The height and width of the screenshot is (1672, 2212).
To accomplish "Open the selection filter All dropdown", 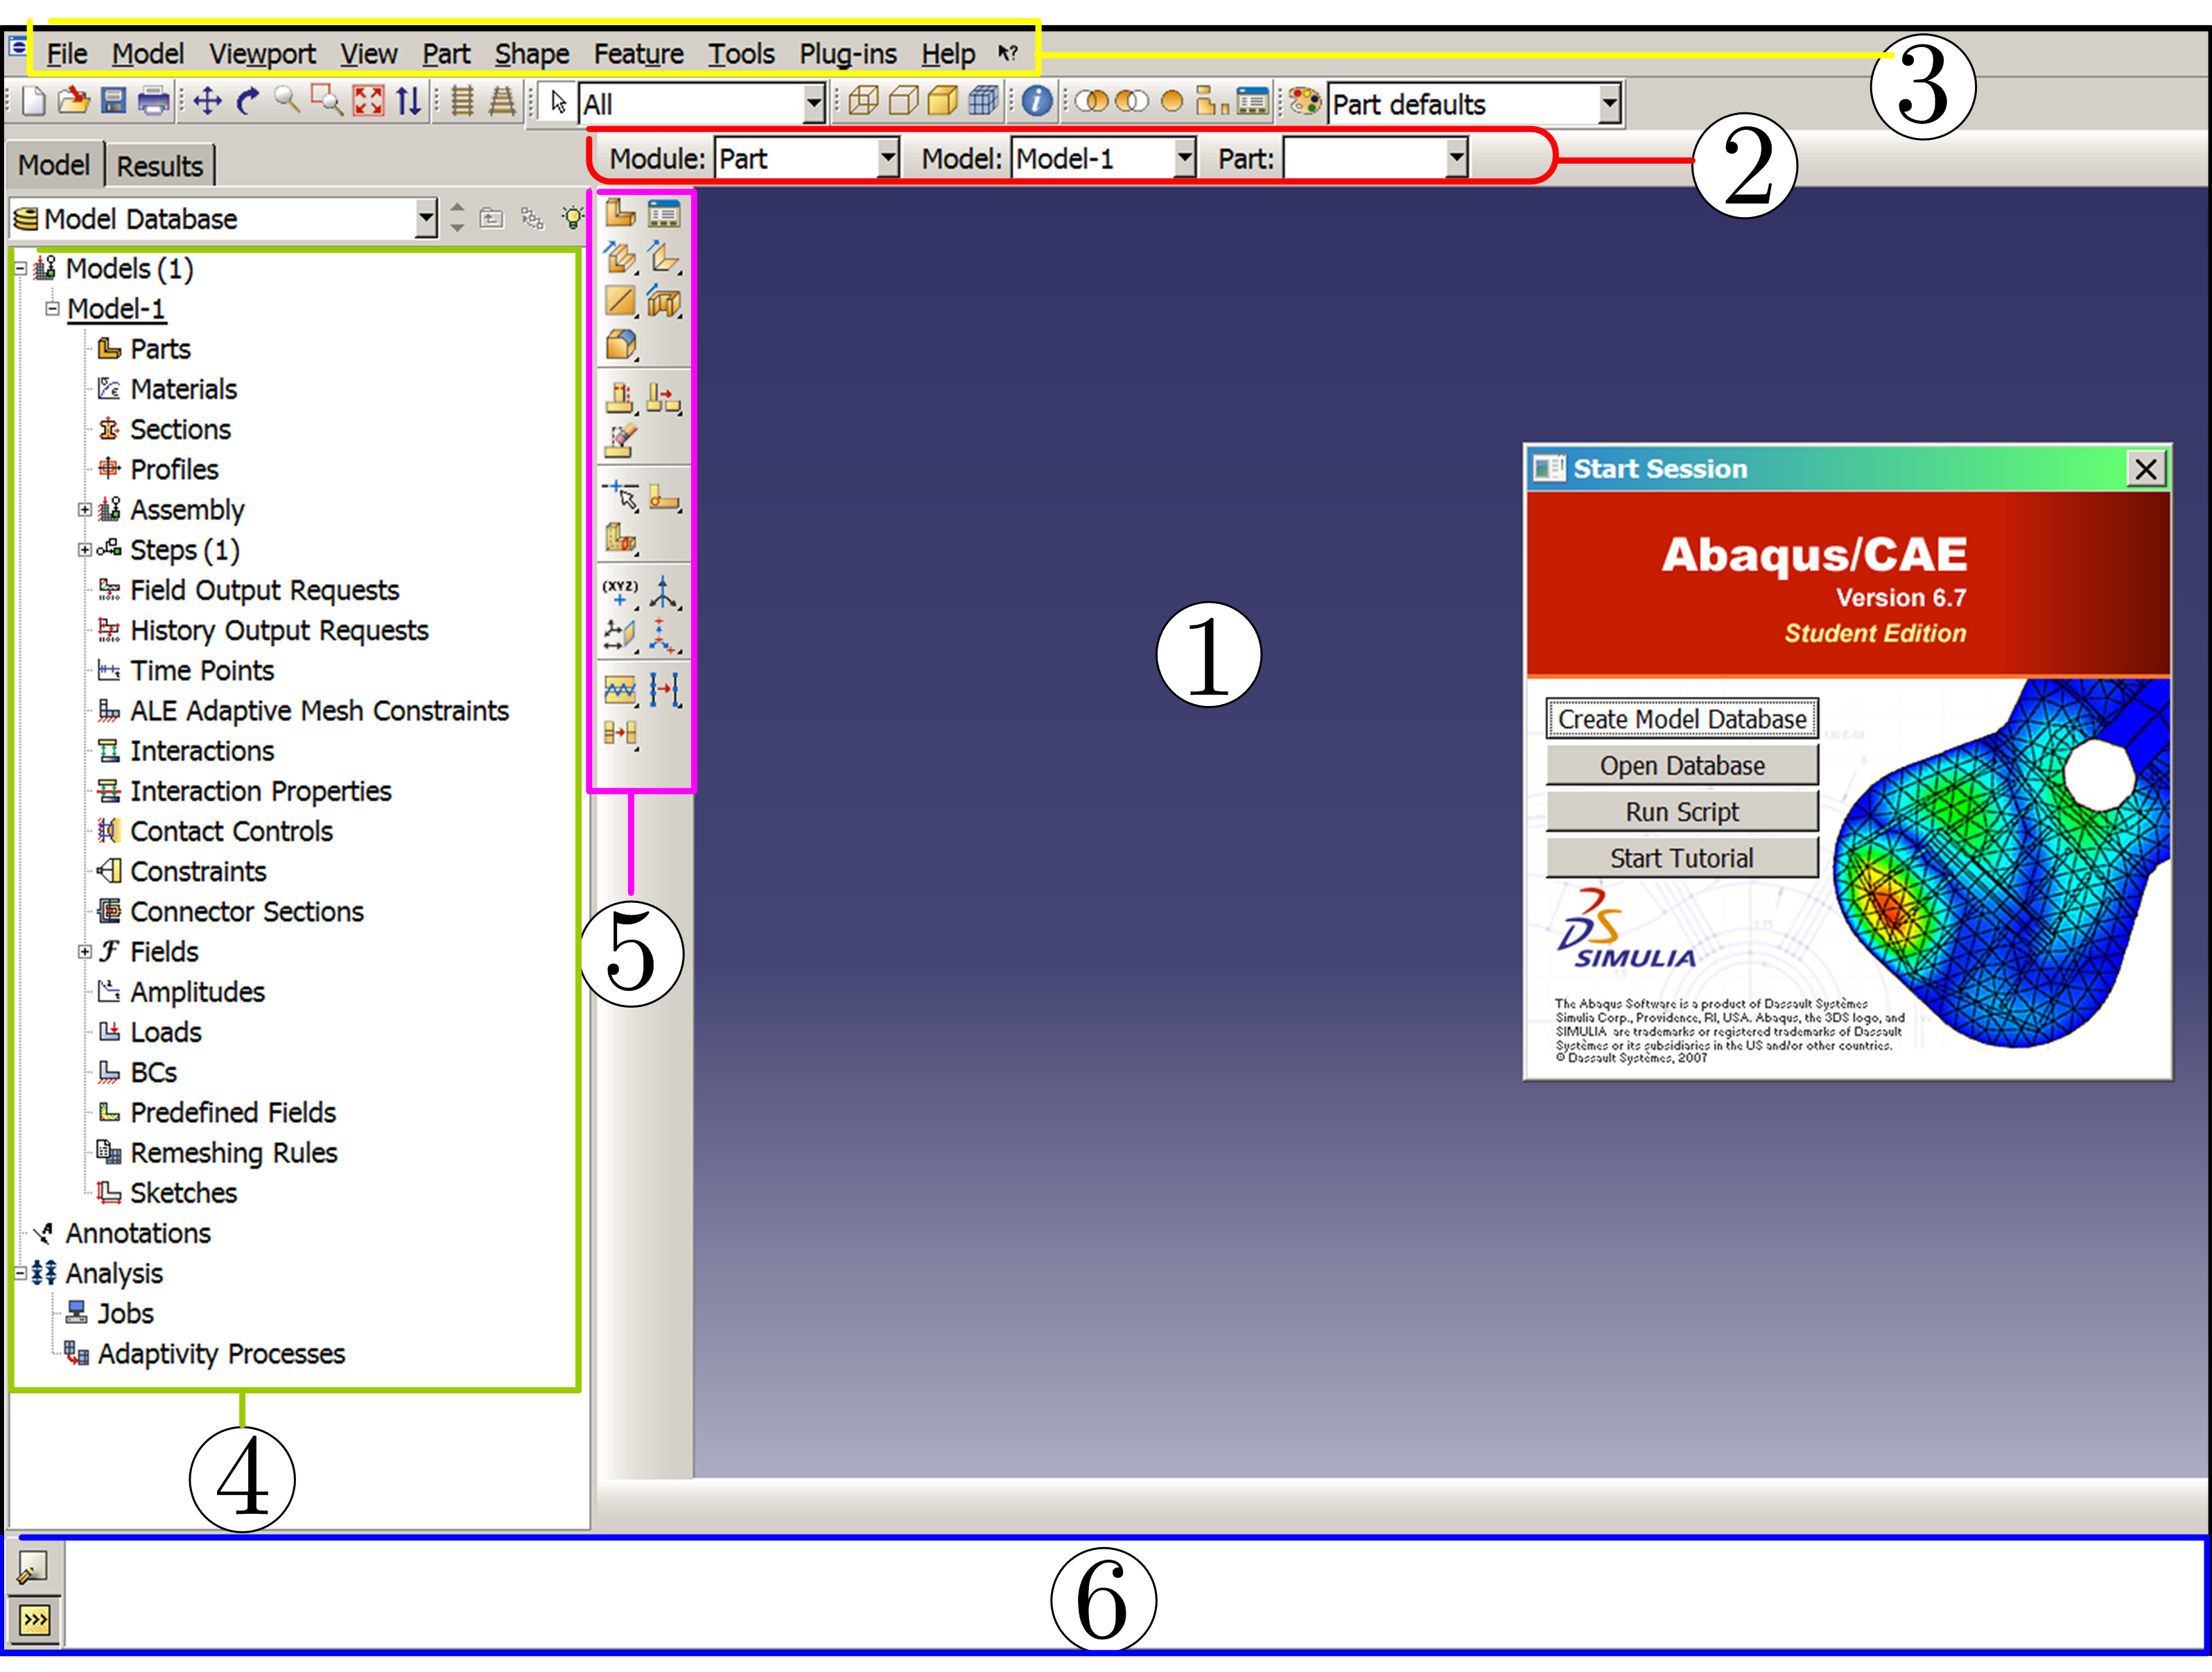I will 702,104.
